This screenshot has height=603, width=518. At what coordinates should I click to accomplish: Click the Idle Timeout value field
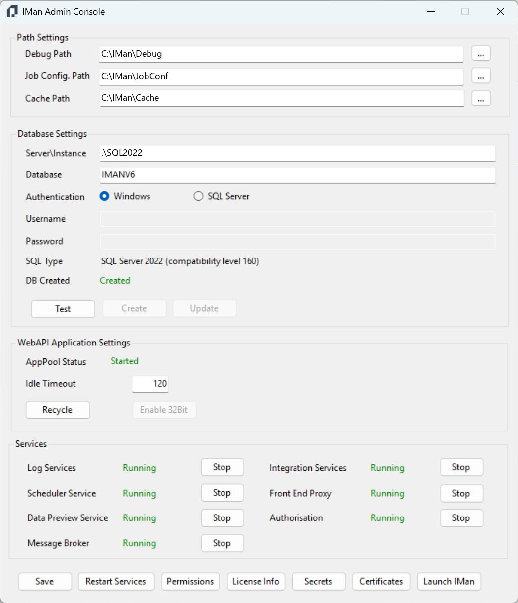coord(150,384)
